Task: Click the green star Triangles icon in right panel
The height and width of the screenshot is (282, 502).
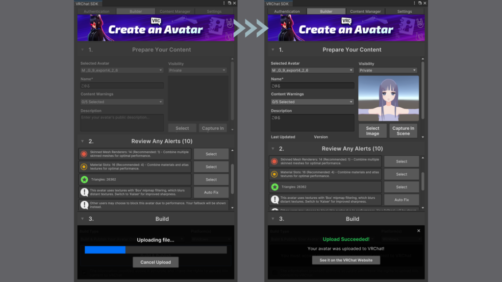Action: tap(275, 187)
